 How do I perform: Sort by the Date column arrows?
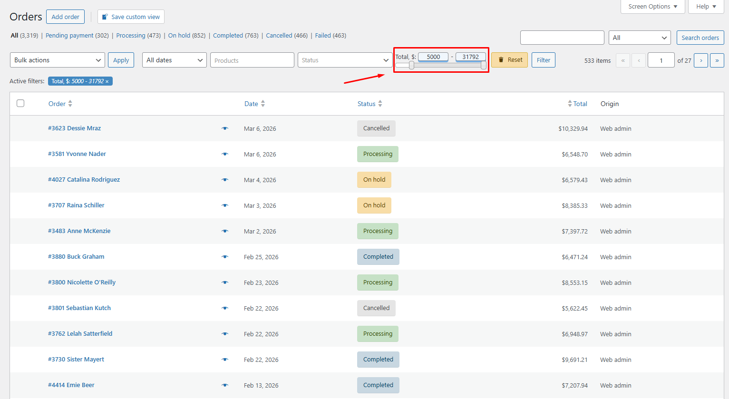click(x=263, y=104)
